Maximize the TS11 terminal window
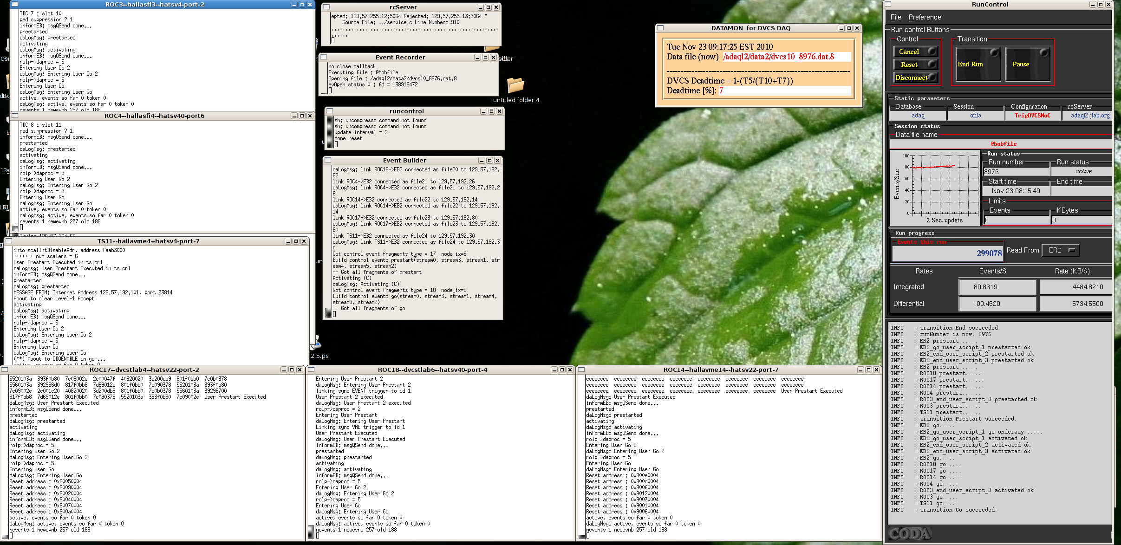Screen dimensions: 1121x545 point(296,241)
